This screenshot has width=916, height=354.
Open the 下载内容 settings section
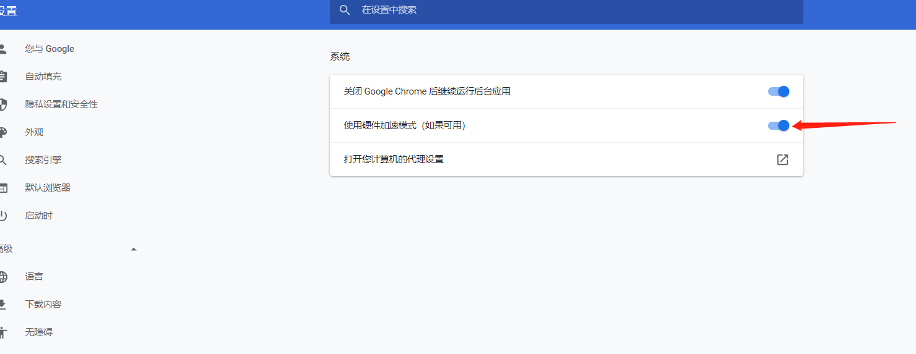point(43,305)
